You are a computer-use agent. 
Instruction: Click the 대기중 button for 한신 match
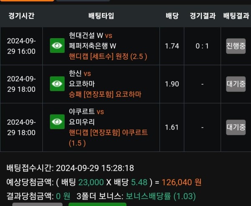click(x=236, y=84)
